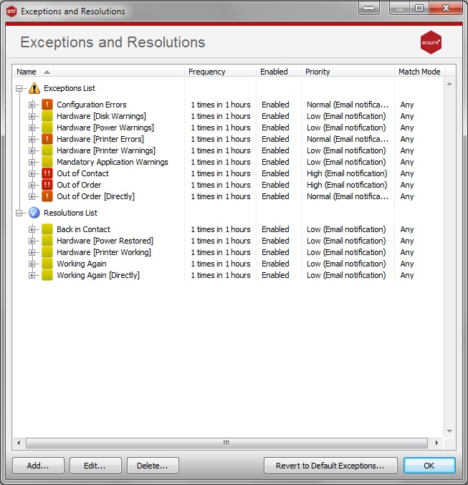Click the yellow icon for Hardware [Printer Working]
The image size is (468, 485).
47,252
